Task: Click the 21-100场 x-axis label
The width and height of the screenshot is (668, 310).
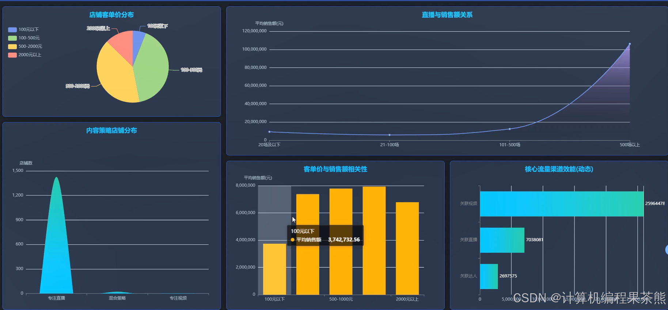Action: [x=390, y=145]
